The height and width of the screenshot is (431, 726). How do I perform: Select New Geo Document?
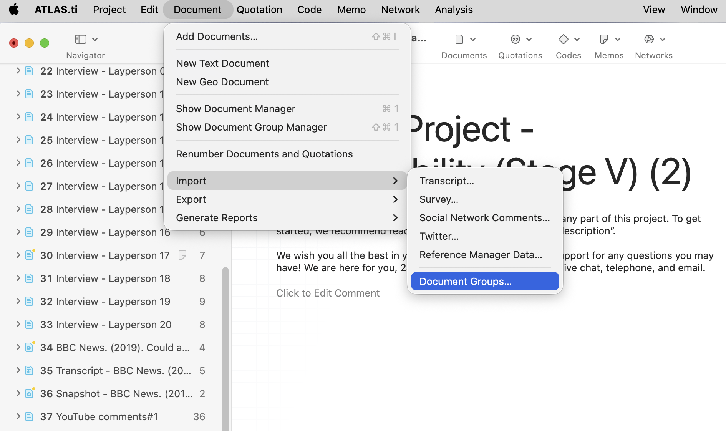click(287, 82)
